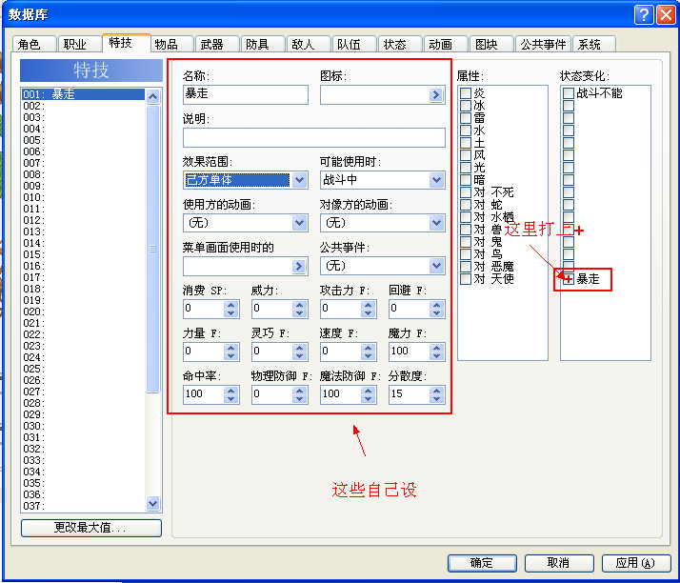Decrease the 命中率 value

click(x=231, y=398)
